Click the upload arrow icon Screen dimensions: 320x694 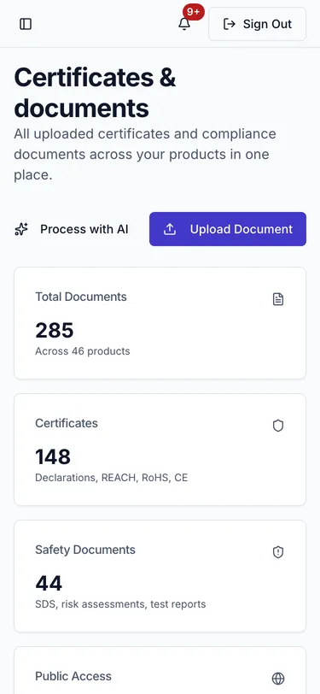coord(170,229)
